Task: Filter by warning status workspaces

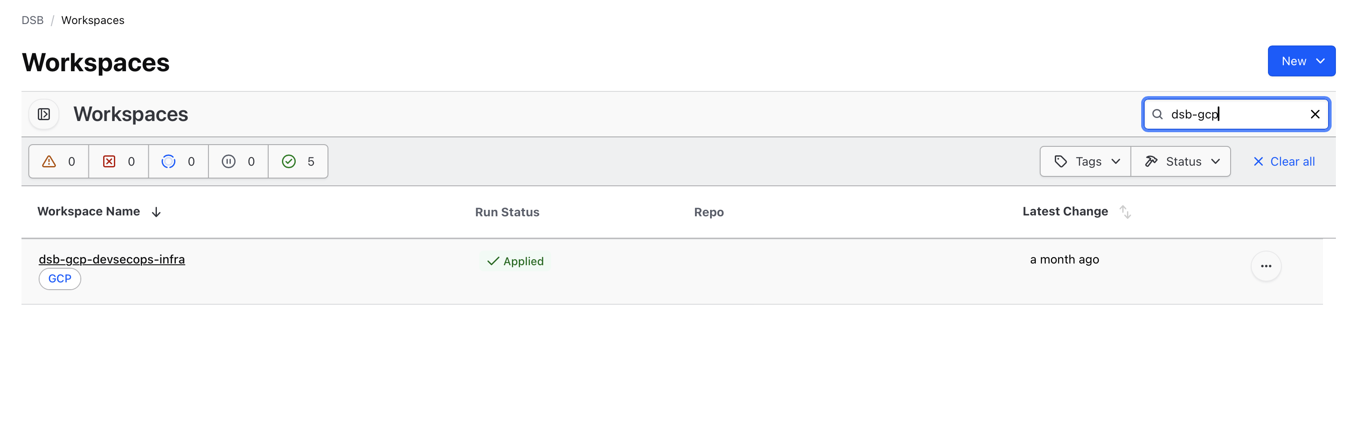Action: pos(58,162)
